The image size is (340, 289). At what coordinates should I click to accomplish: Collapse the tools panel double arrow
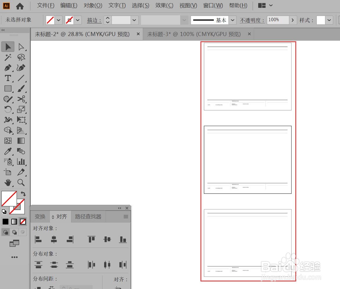point(3,30)
